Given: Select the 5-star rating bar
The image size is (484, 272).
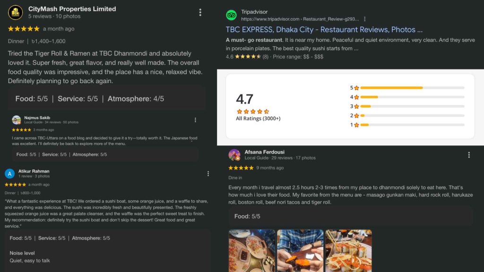Looking at the screenshot, I should 412,88.
